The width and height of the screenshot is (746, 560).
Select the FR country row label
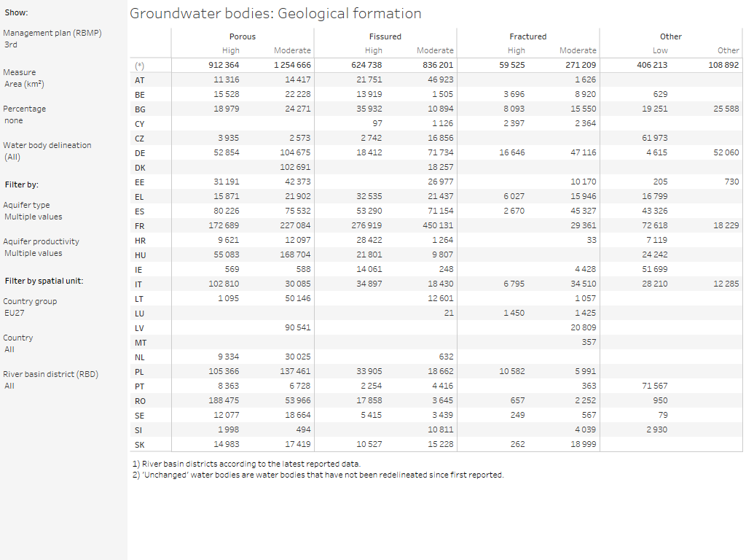[x=139, y=226]
